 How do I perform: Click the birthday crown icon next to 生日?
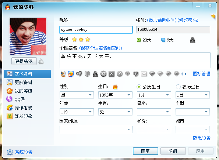click(115, 87)
